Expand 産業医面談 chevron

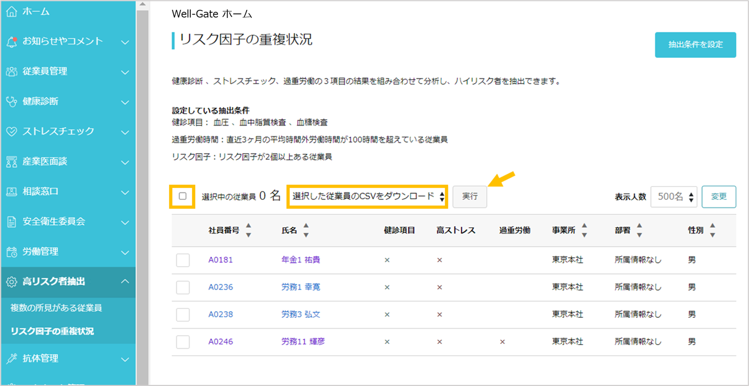(x=125, y=163)
